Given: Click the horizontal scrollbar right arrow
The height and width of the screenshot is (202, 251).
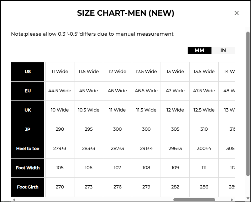Looking at the screenshot, I should pyautogui.click(x=232, y=200).
